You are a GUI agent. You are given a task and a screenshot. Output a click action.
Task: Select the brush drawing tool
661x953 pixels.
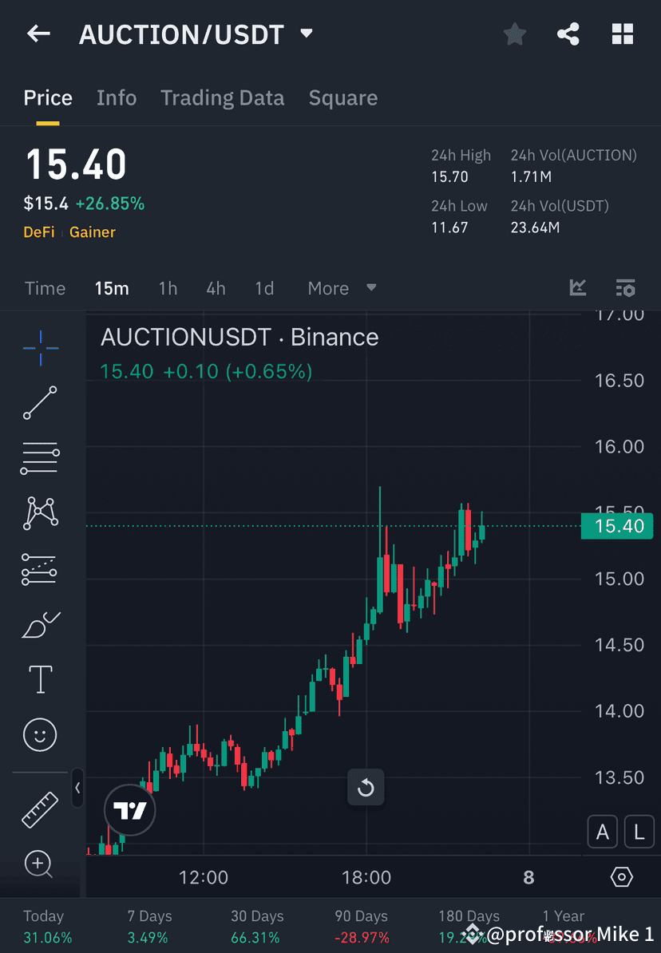(40, 624)
